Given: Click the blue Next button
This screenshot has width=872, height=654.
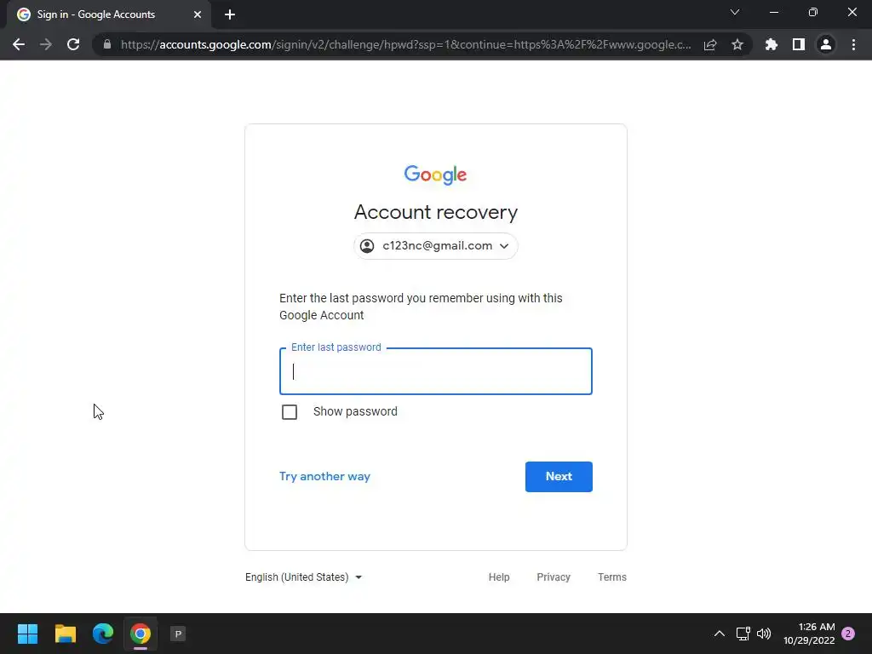Looking at the screenshot, I should click(559, 477).
